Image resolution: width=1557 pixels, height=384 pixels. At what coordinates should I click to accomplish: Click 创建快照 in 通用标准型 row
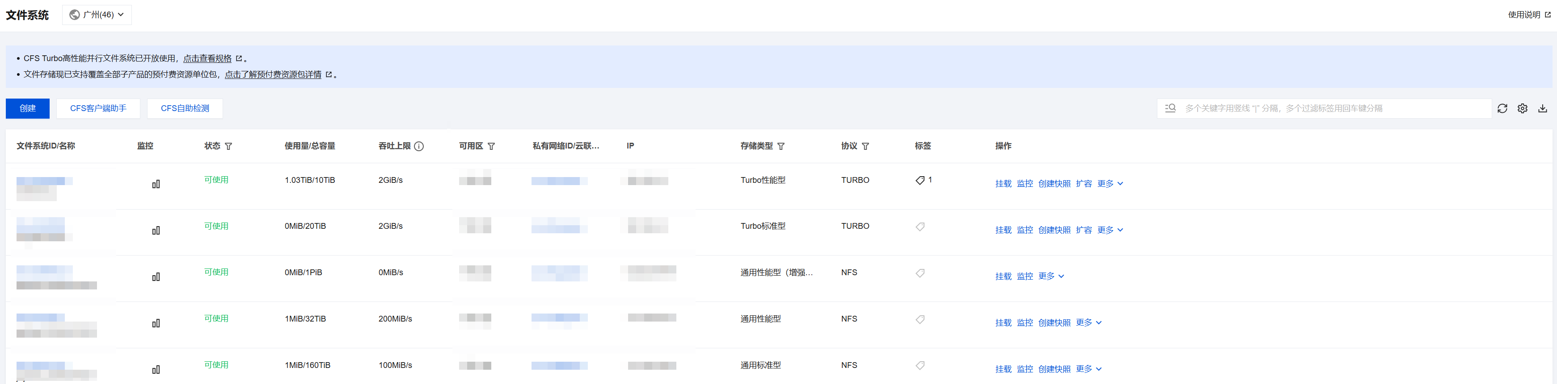tap(1054, 370)
